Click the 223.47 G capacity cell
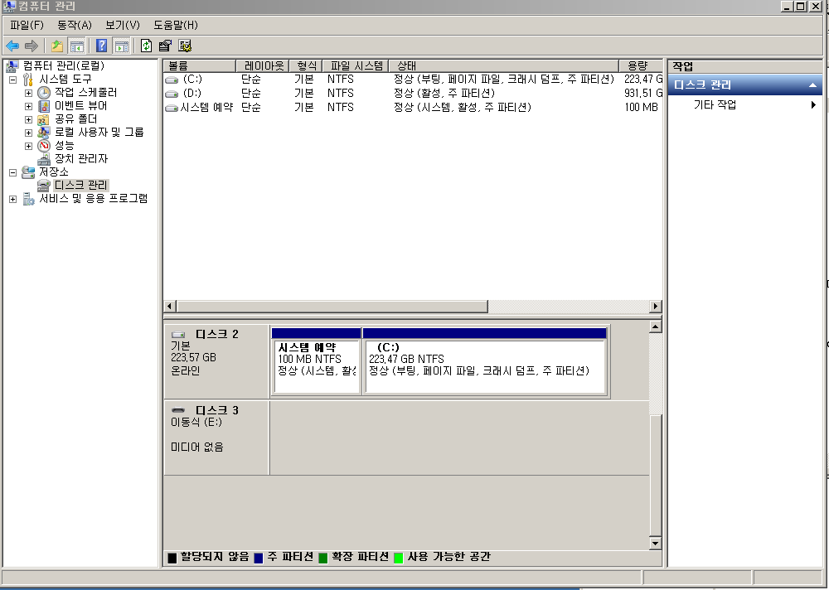 click(x=643, y=80)
